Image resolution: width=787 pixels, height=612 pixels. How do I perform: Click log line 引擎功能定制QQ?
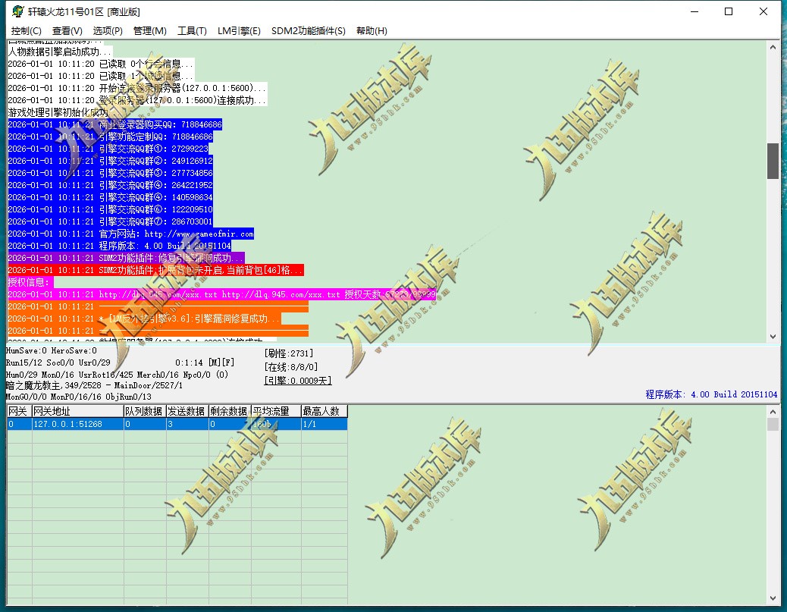(111, 137)
